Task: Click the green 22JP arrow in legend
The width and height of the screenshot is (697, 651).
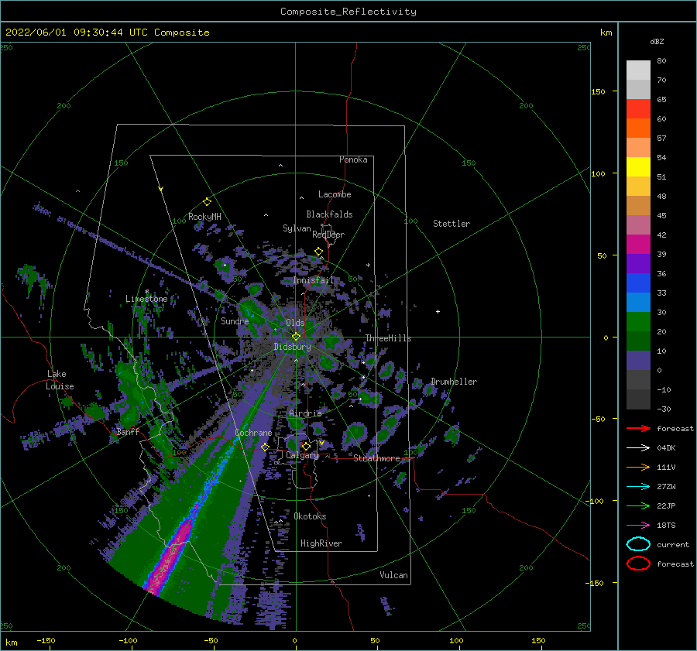Action: (638, 505)
